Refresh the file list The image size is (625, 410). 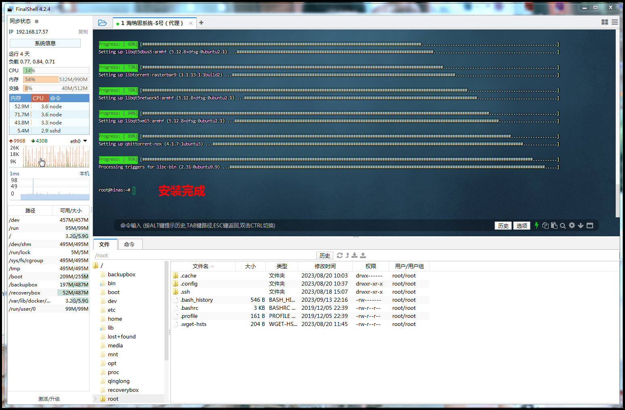[340, 255]
